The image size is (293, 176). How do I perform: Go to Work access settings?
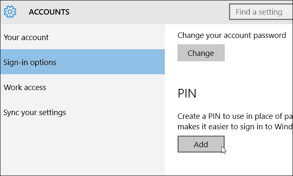[25, 88]
